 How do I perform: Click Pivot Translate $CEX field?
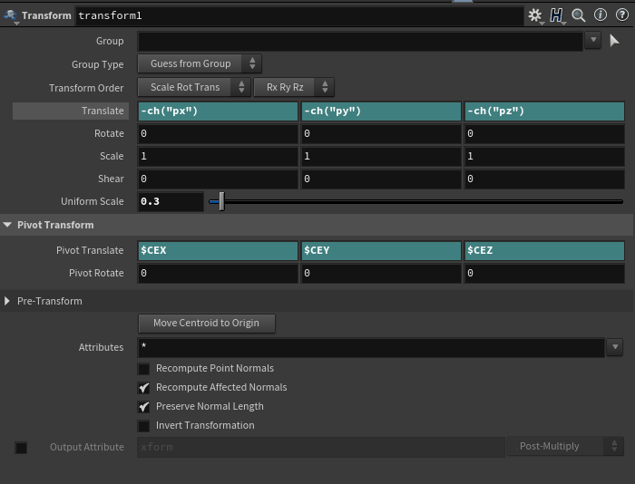218,251
